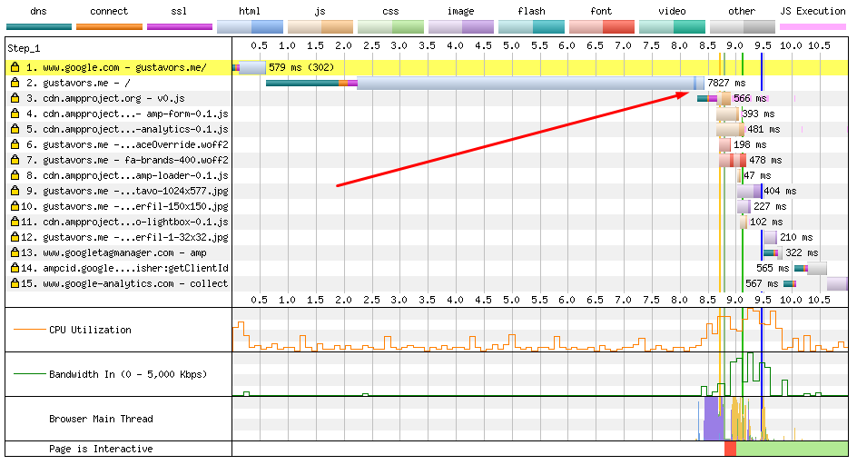The image size is (857, 465).
Task: Select the erfil-150x150.jpg request label
Action: pos(135,206)
